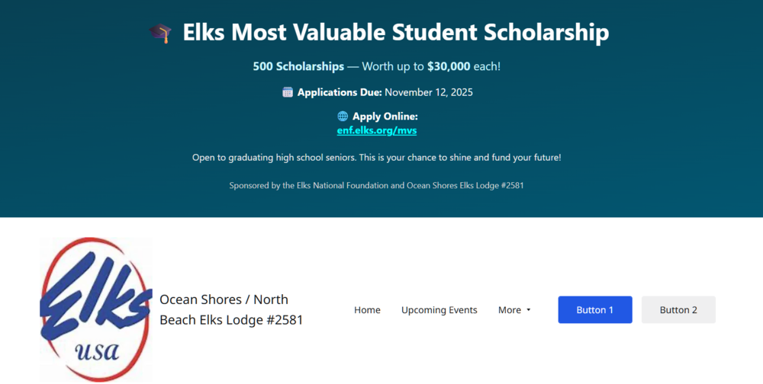Click the globe icon next to Apply Online
763x384 pixels.
coord(343,117)
